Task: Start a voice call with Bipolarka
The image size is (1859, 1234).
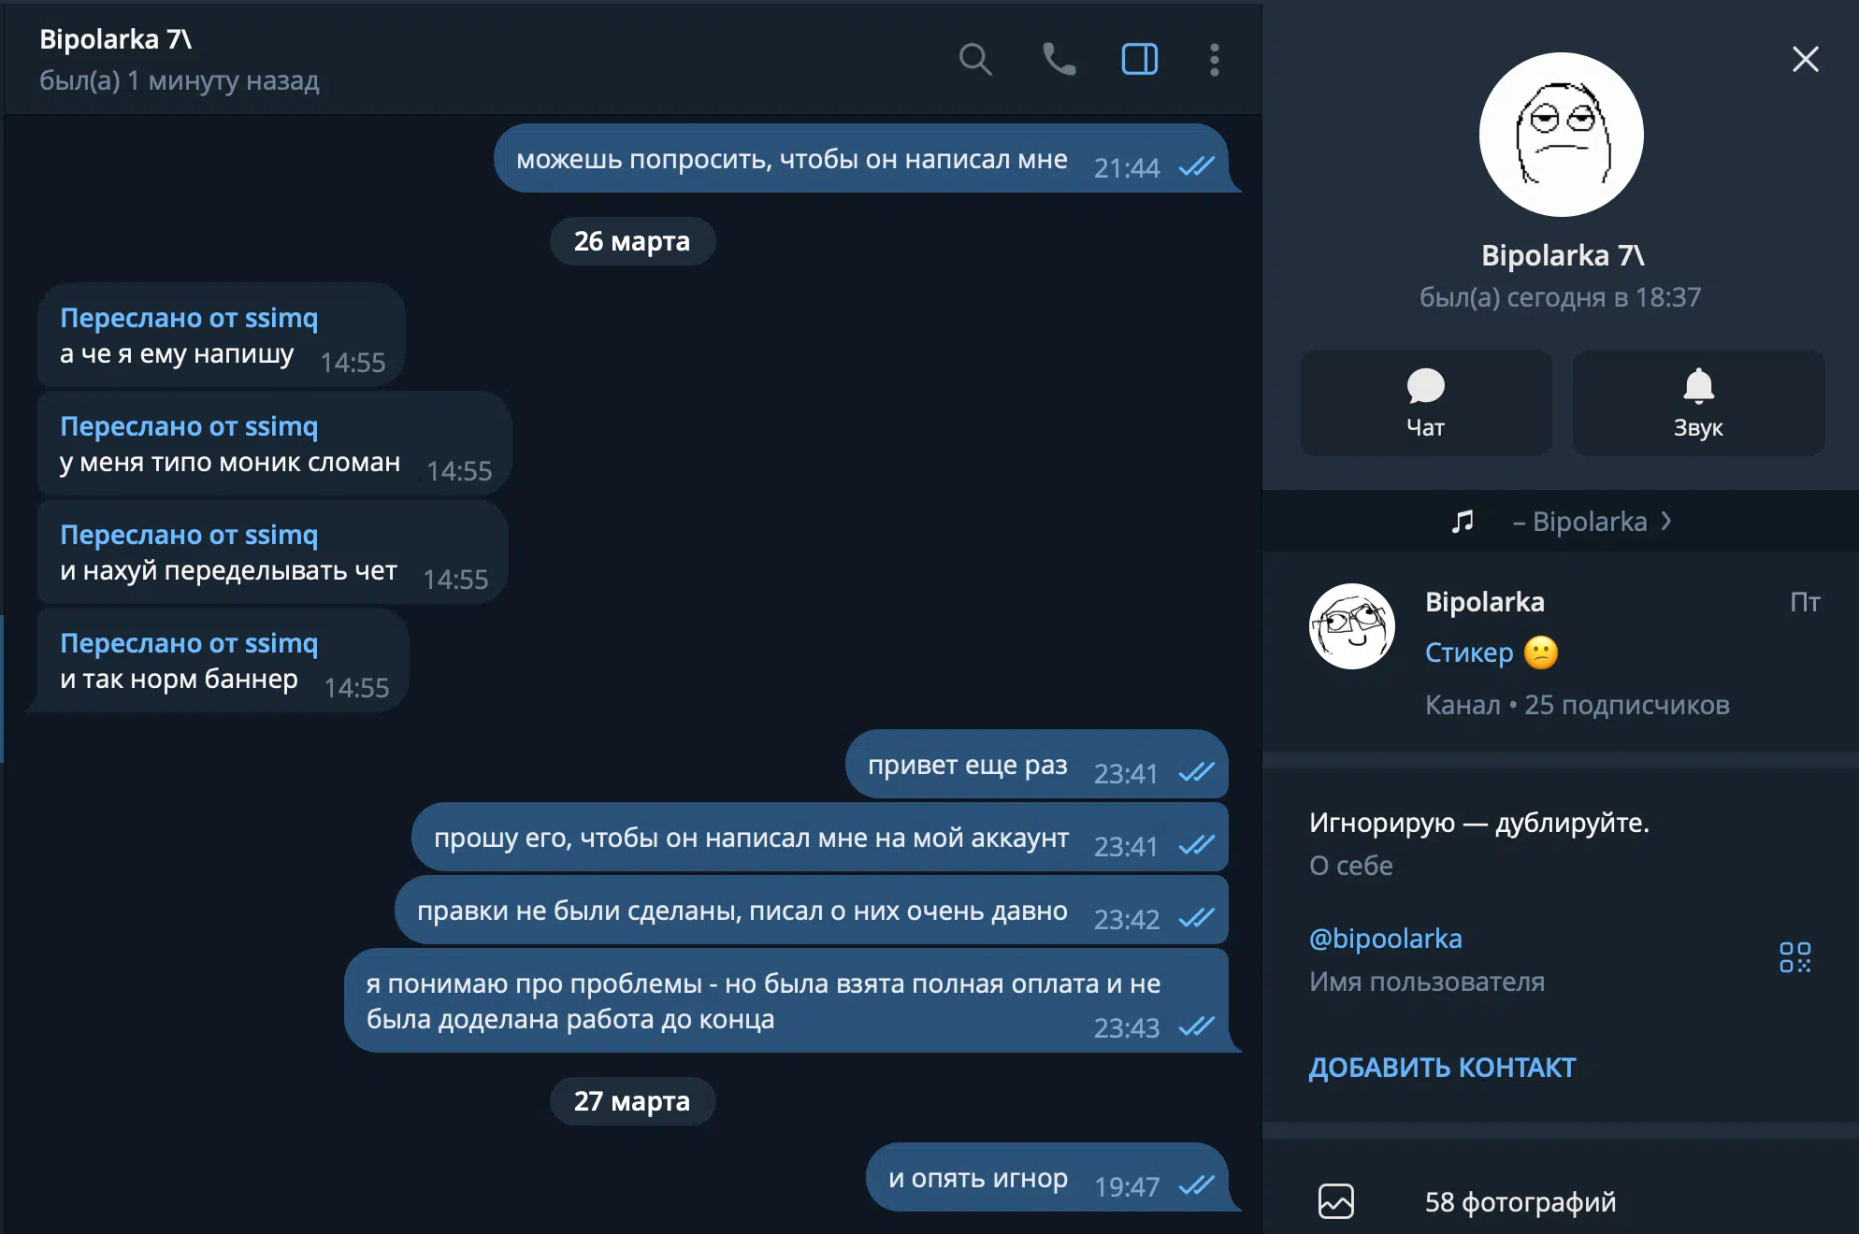Action: pyautogui.click(x=1059, y=60)
